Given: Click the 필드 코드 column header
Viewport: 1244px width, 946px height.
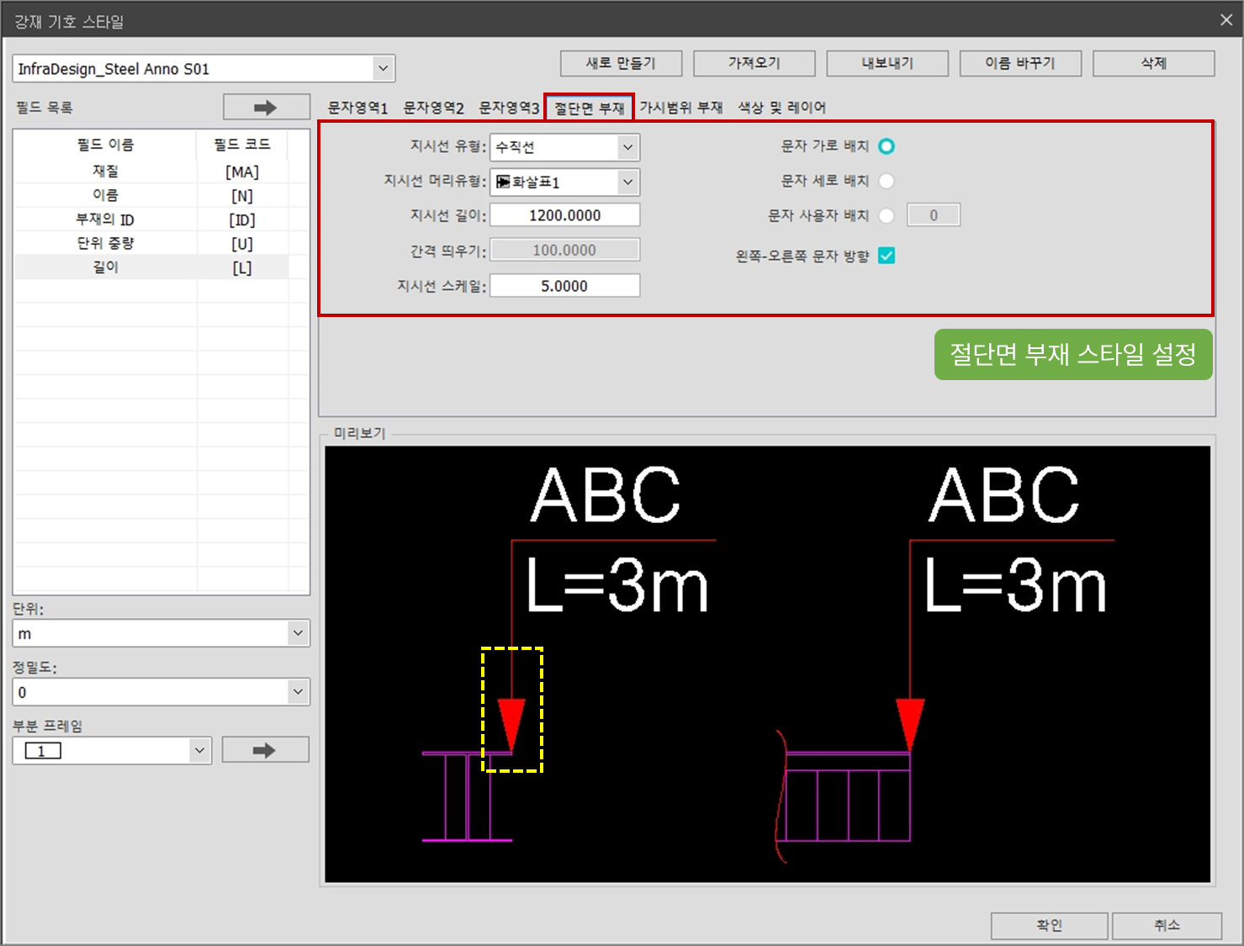Looking at the screenshot, I should [x=242, y=145].
